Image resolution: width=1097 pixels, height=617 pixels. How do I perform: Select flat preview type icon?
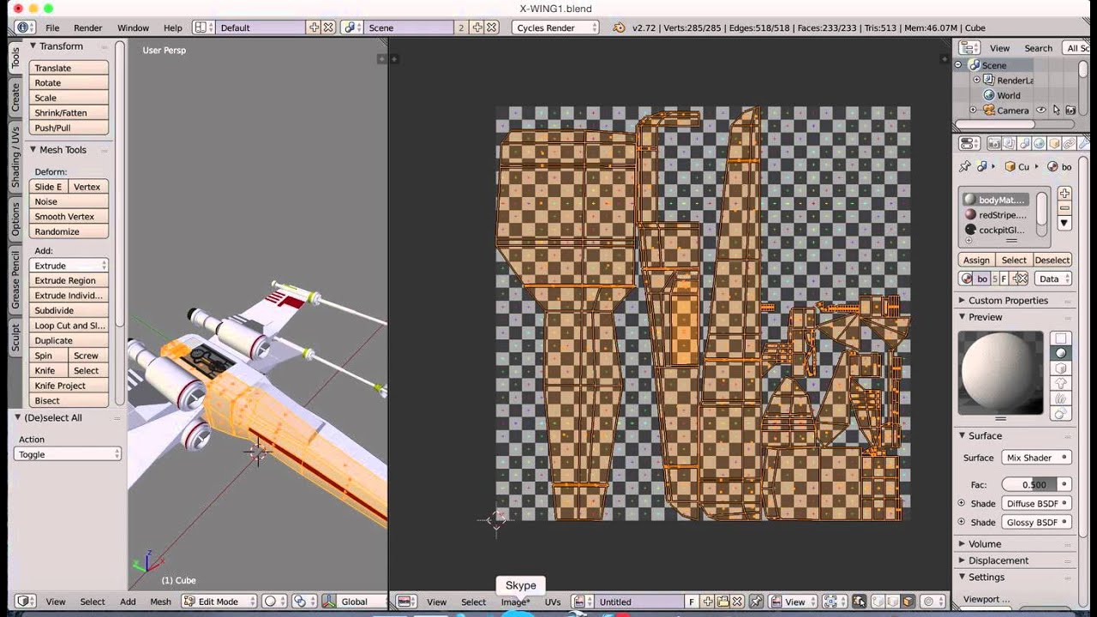coord(1061,338)
